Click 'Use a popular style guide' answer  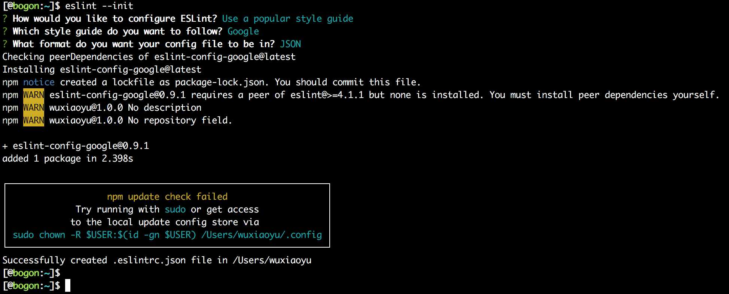[x=287, y=19]
